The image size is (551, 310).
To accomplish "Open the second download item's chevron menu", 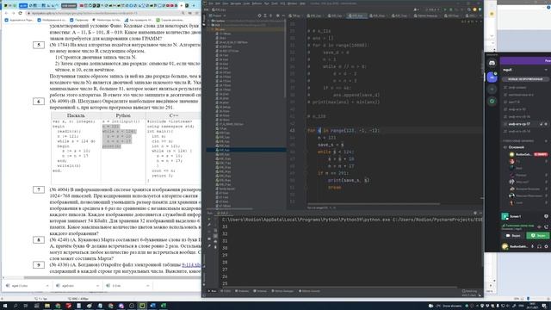I will coord(97,286).
